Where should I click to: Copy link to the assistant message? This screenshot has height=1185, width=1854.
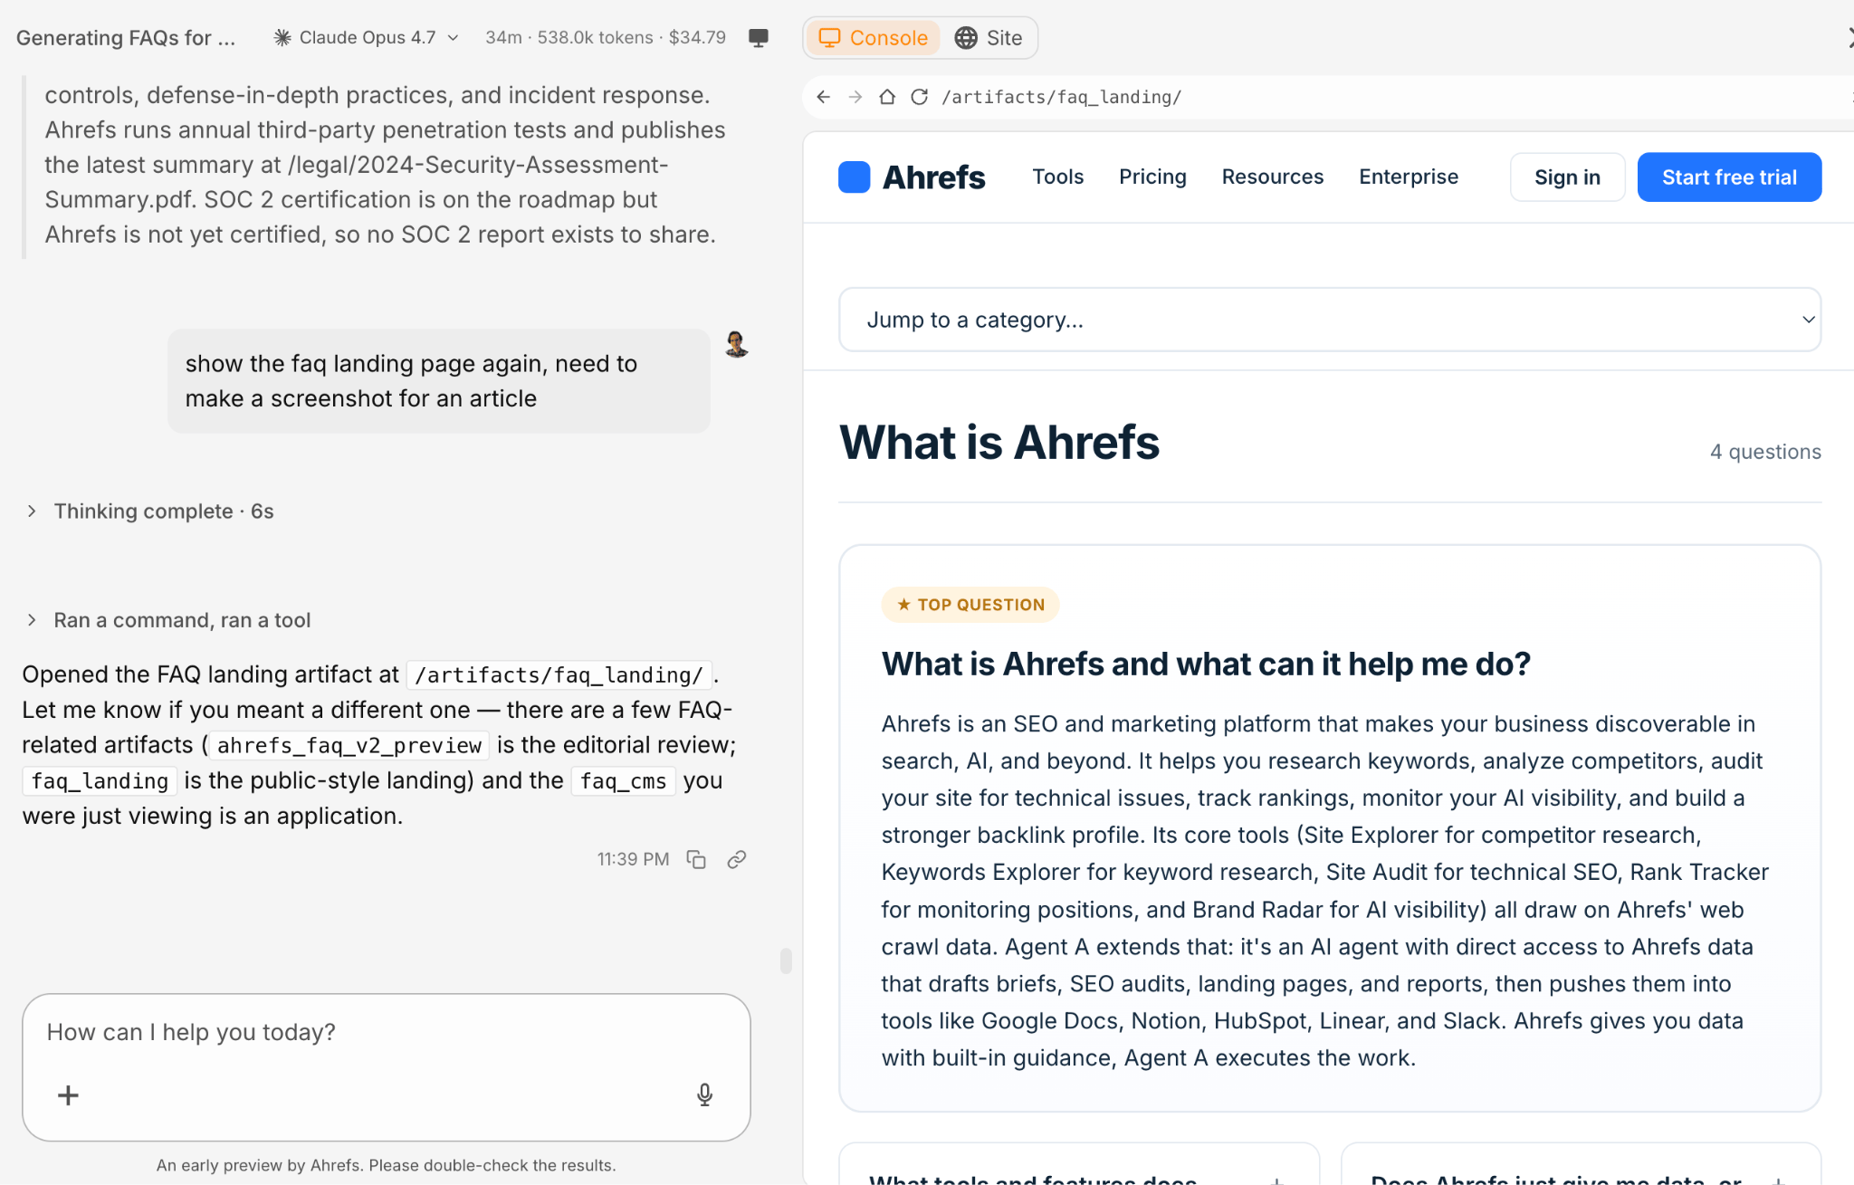[737, 859]
